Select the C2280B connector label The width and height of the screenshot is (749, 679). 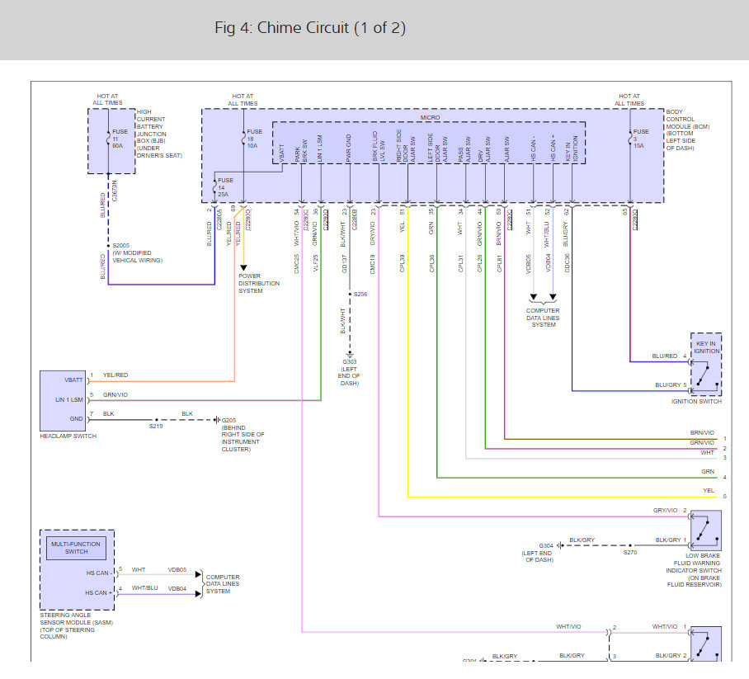(x=354, y=220)
